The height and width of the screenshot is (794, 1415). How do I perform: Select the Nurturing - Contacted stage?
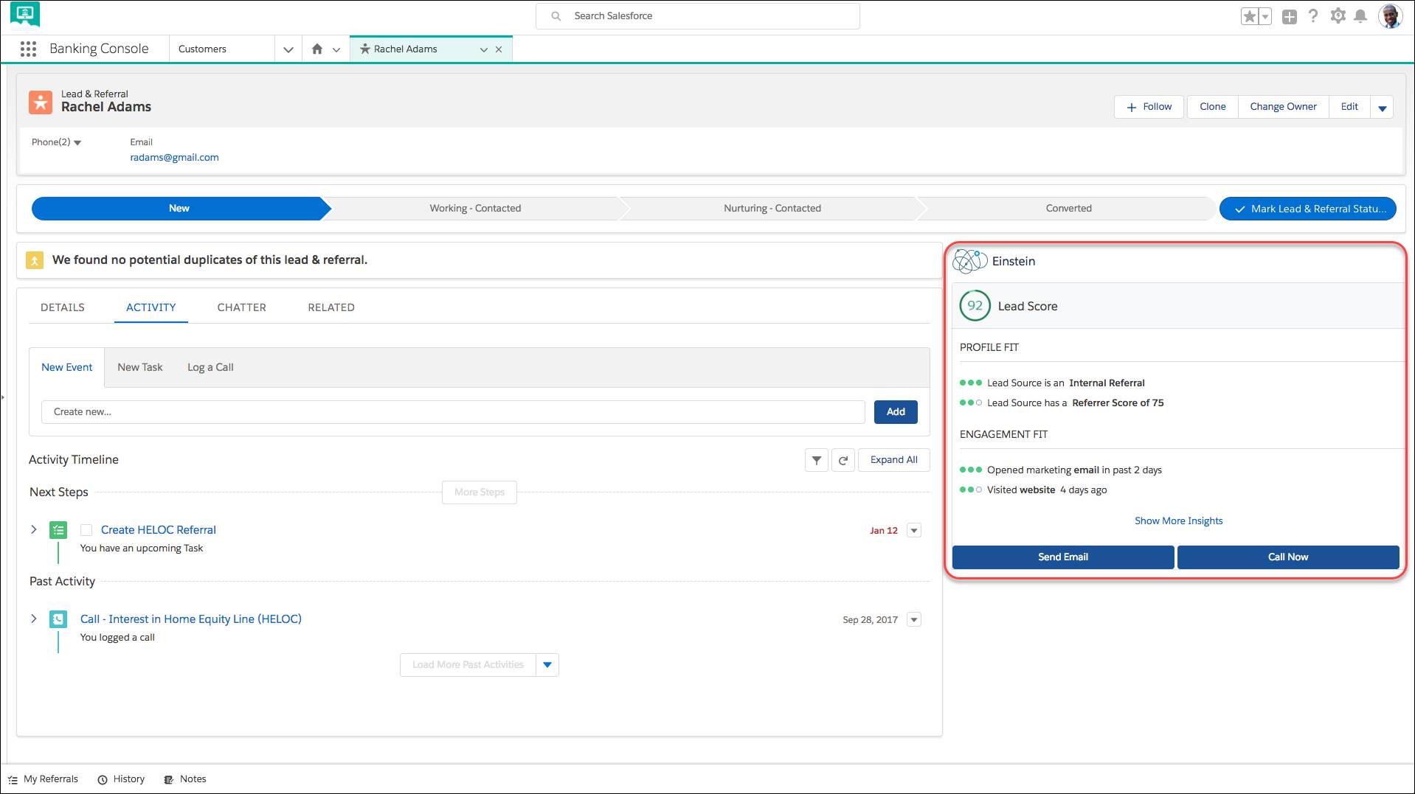(x=772, y=209)
